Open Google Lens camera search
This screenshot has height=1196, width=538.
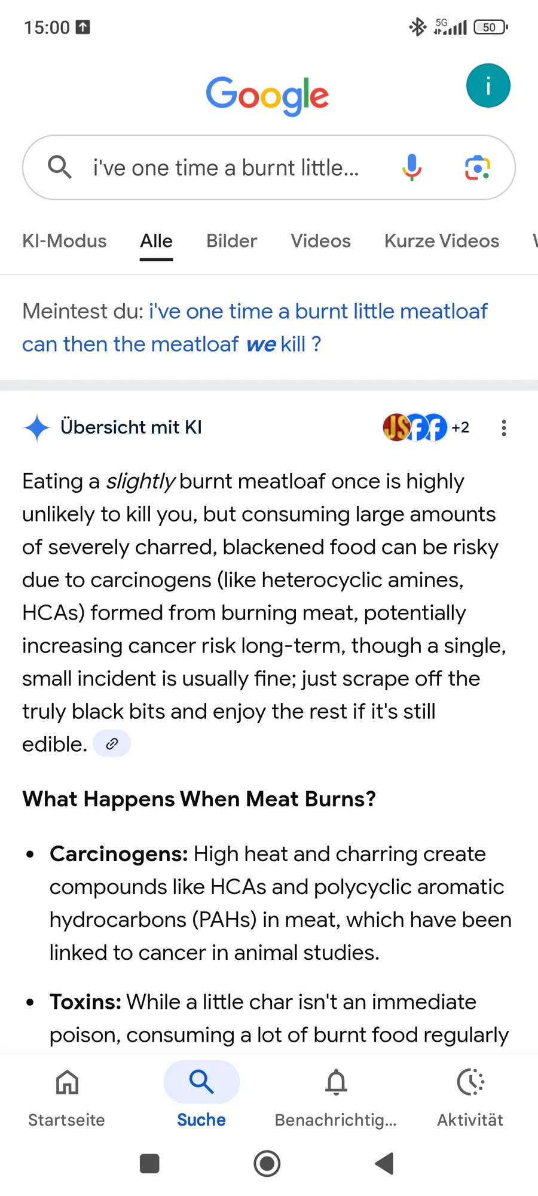(x=478, y=167)
